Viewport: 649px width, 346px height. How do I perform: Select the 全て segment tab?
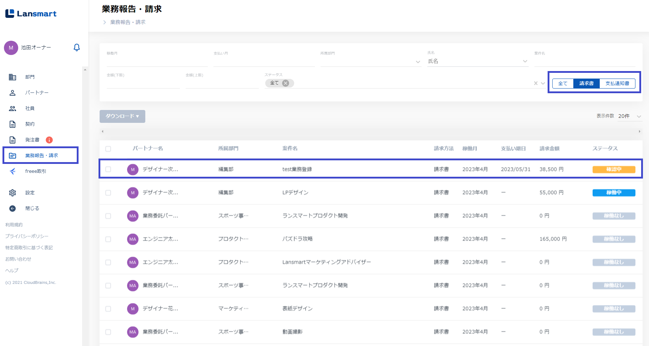coord(563,84)
